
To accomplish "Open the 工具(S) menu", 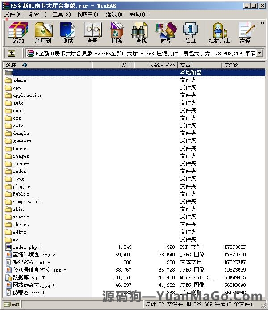I will pos(62,14).
